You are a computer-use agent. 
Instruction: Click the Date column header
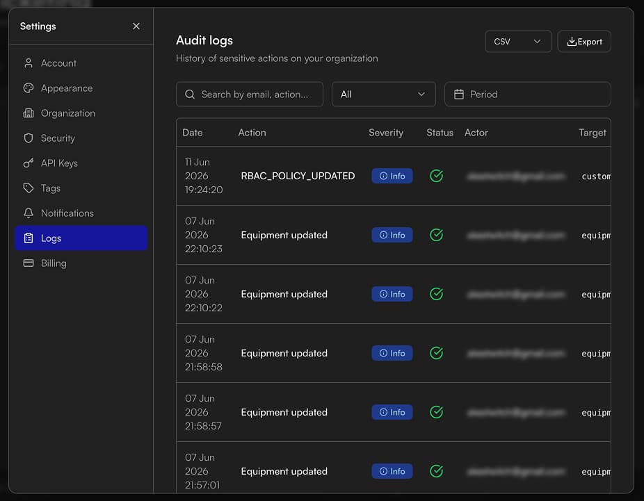tap(192, 133)
